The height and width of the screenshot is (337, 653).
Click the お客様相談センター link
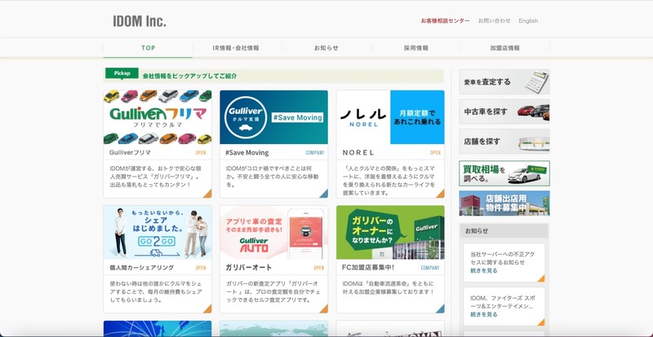tap(445, 21)
